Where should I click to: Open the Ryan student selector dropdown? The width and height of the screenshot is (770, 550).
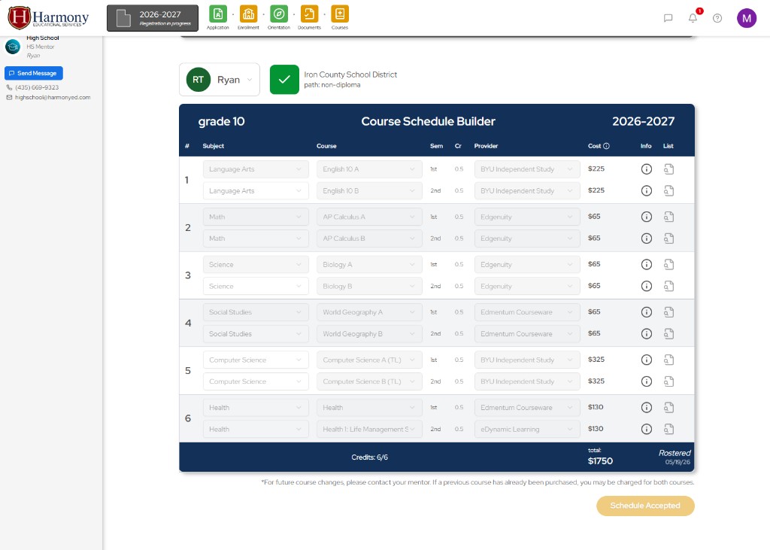(220, 80)
